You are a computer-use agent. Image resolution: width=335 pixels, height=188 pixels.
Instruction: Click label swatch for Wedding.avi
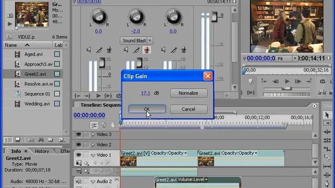57,104
